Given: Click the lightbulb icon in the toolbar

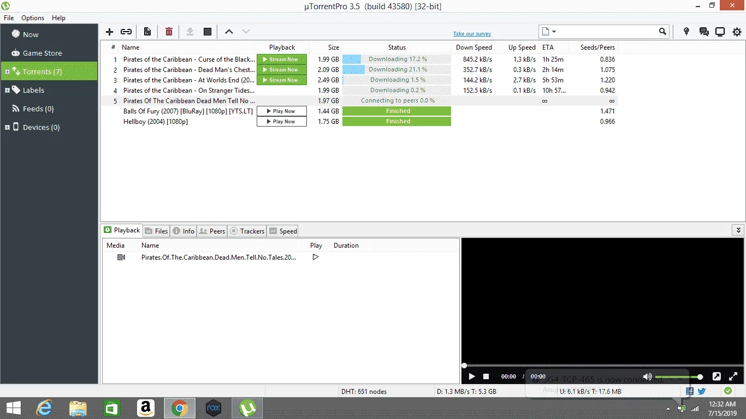Looking at the screenshot, I should click(686, 32).
